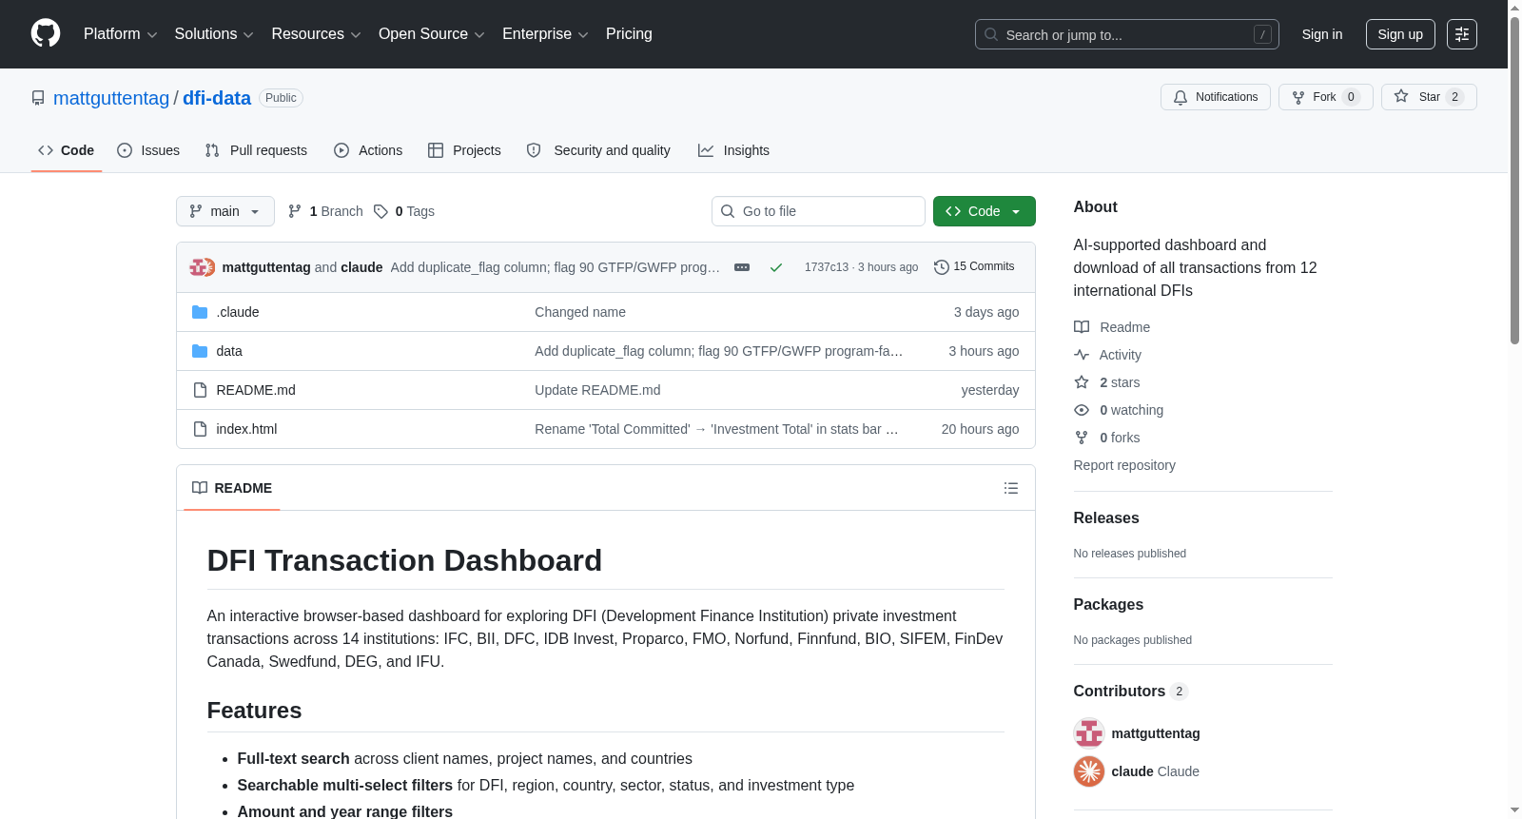Click the Sign up button

point(1400,34)
